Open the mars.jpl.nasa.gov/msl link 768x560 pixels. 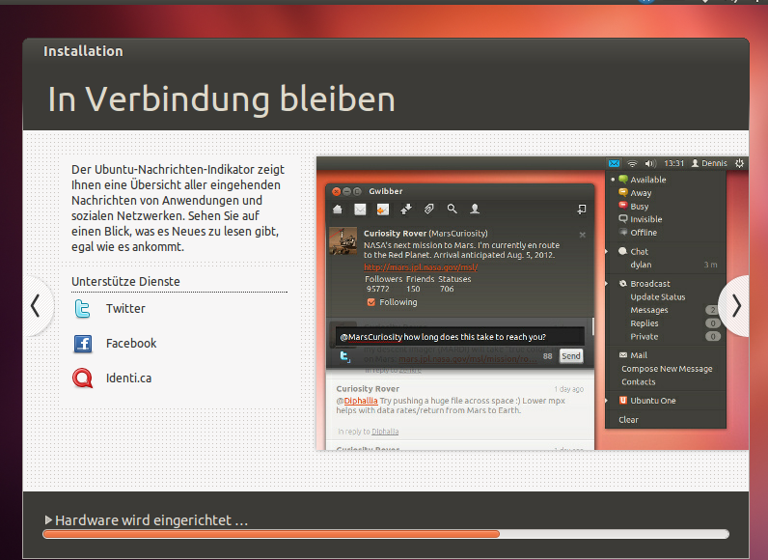[x=421, y=267]
